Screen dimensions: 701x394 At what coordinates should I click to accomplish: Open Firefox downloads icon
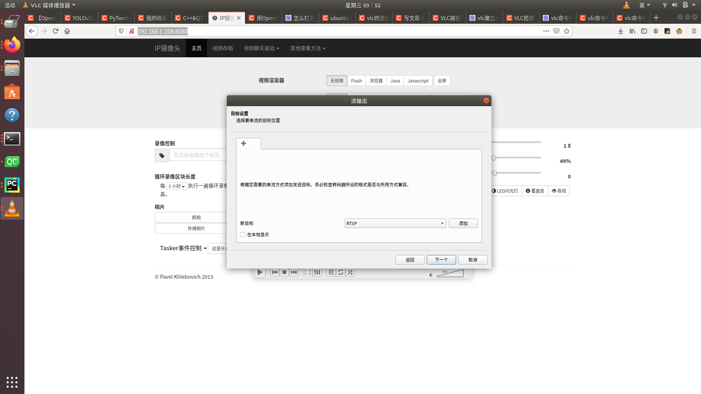[x=621, y=31]
